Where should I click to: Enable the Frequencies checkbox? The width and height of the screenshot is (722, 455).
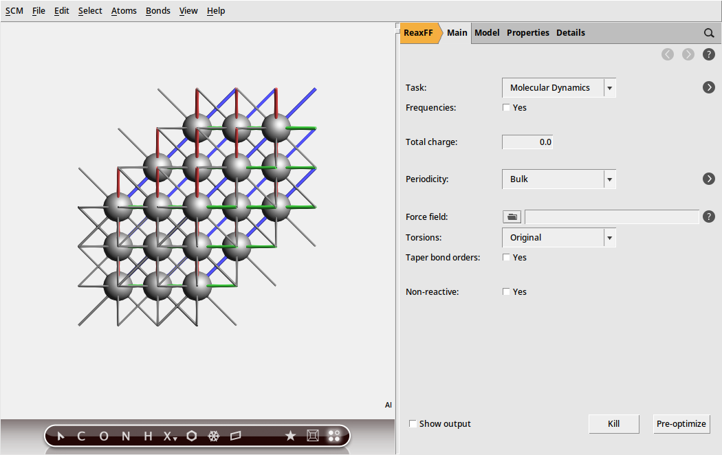click(x=507, y=108)
